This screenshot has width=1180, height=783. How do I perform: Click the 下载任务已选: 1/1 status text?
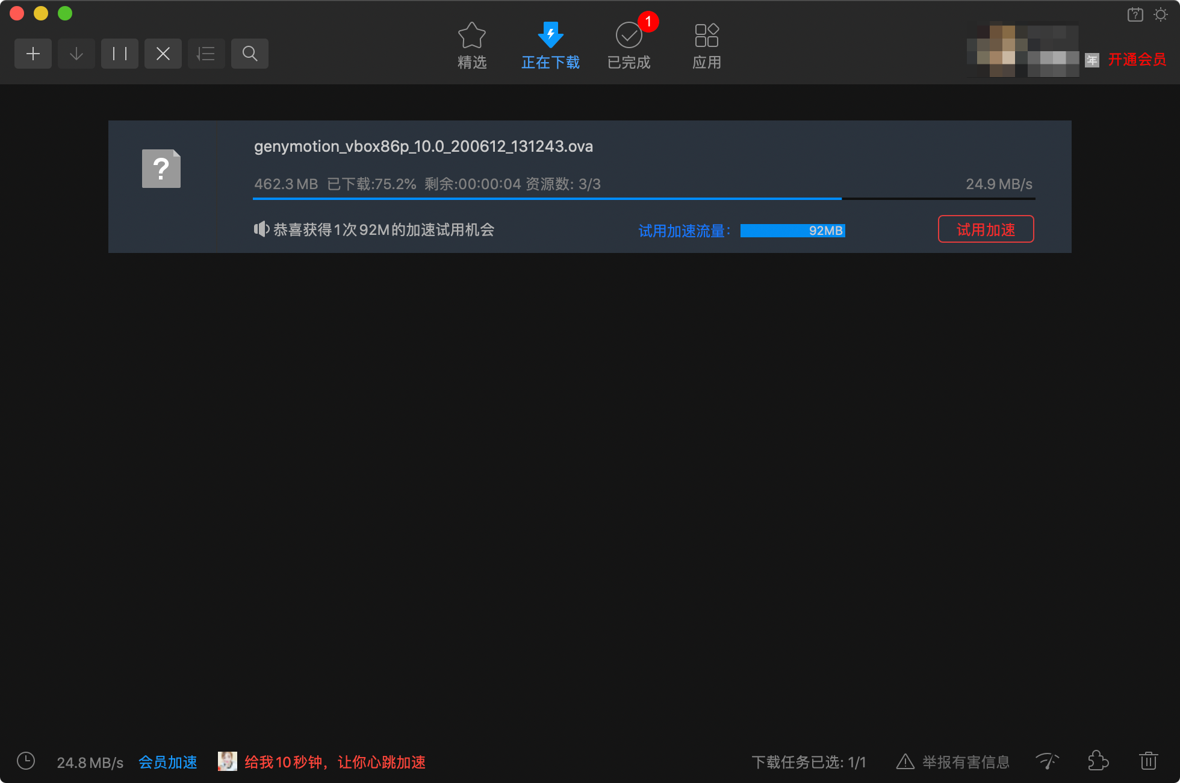coord(809,763)
